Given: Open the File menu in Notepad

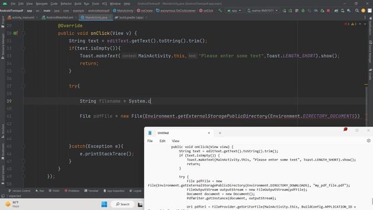Looking at the screenshot, I should click(150, 141).
